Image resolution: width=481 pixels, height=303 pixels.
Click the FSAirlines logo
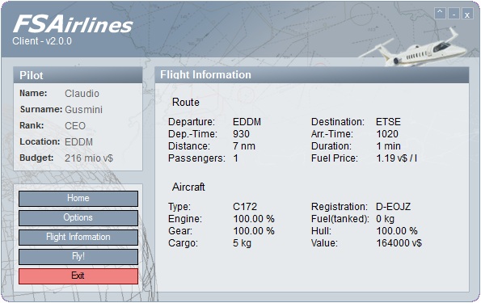click(73, 24)
